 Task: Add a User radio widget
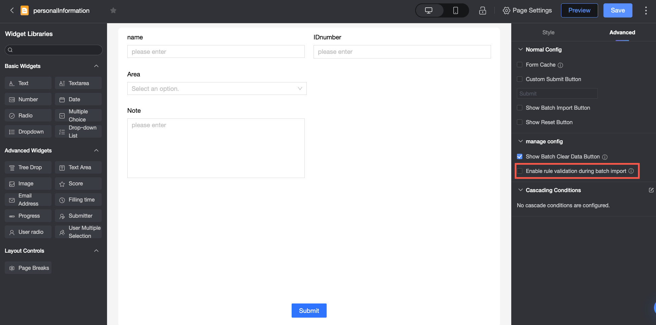[x=28, y=232]
